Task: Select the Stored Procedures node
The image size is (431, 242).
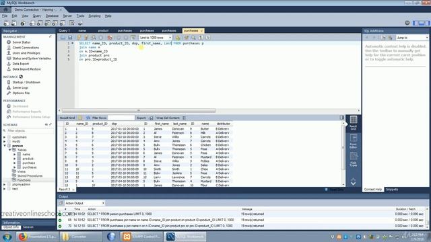Action: [30, 176]
